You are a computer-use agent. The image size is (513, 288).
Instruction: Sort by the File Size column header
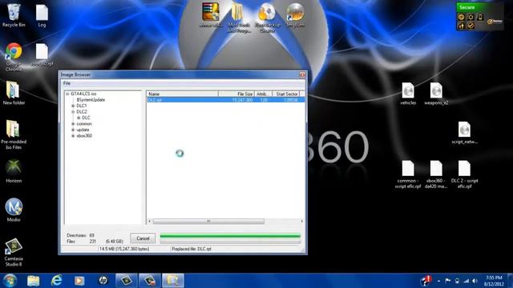click(x=236, y=94)
